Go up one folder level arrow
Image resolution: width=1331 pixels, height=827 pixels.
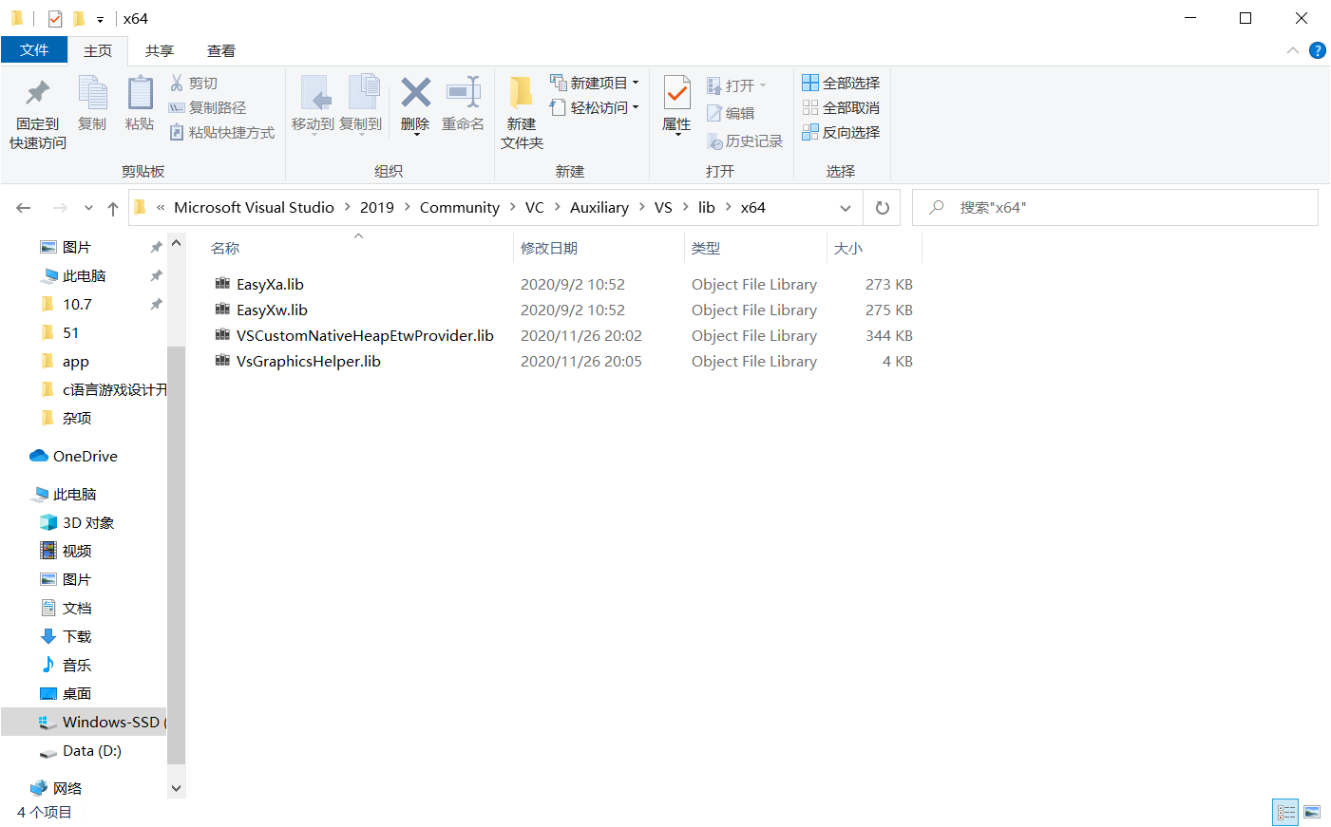pyautogui.click(x=113, y=208)
